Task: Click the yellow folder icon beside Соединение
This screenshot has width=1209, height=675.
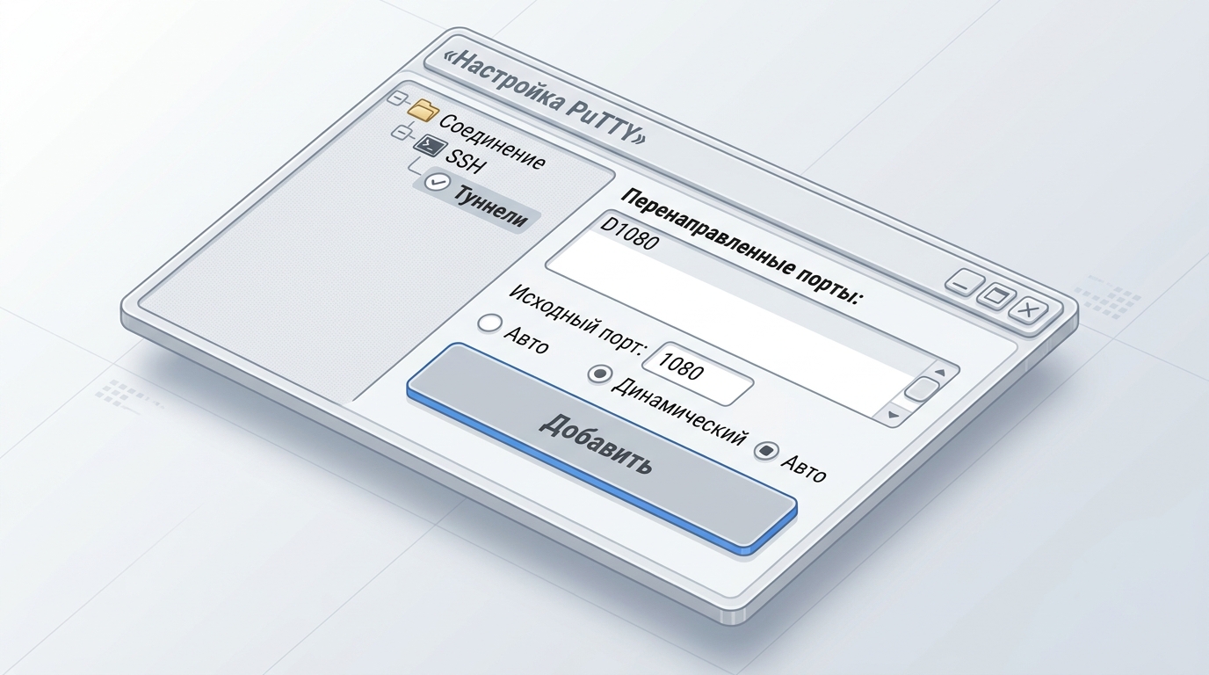Action: 424,110
